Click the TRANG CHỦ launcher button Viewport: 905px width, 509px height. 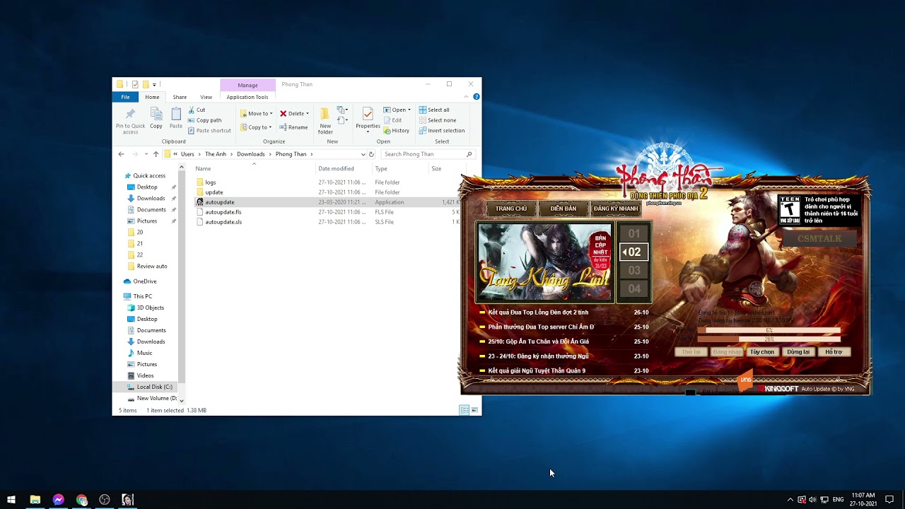tap(510, 209)
